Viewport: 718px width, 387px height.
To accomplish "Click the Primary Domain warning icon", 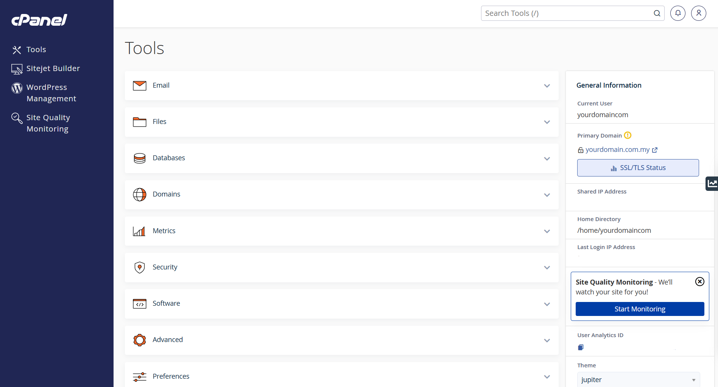I will click(628, 135).
